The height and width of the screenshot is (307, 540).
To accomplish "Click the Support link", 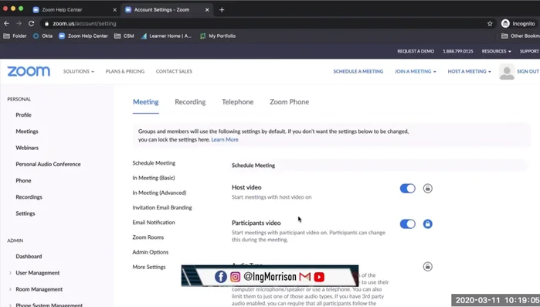I will [529, 51].
